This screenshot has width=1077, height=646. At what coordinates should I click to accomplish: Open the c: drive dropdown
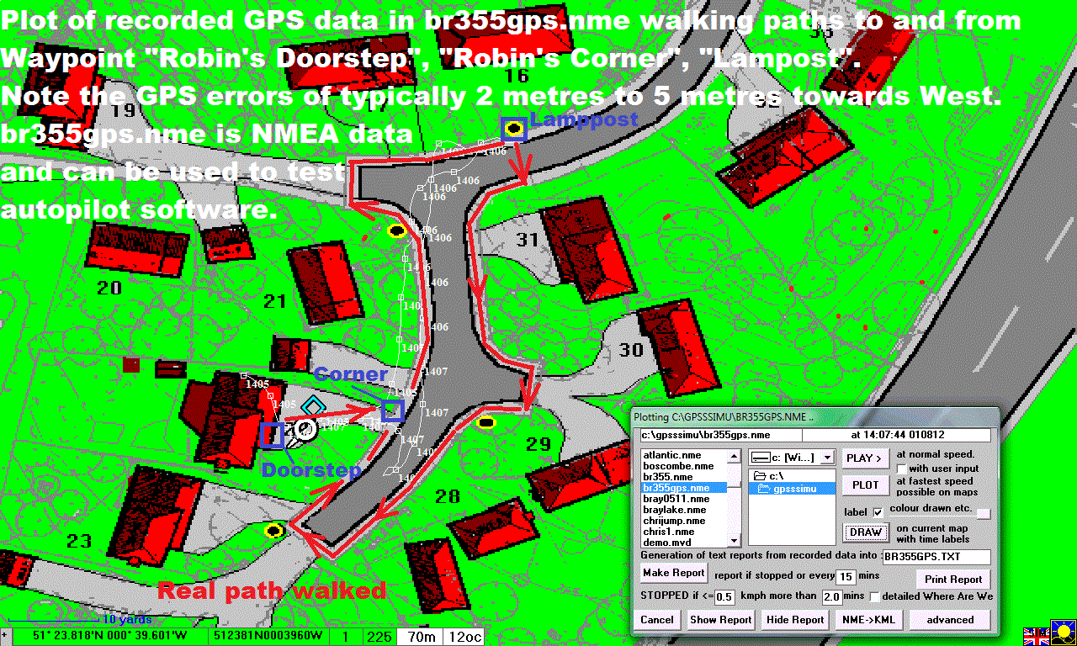[827, 458]
